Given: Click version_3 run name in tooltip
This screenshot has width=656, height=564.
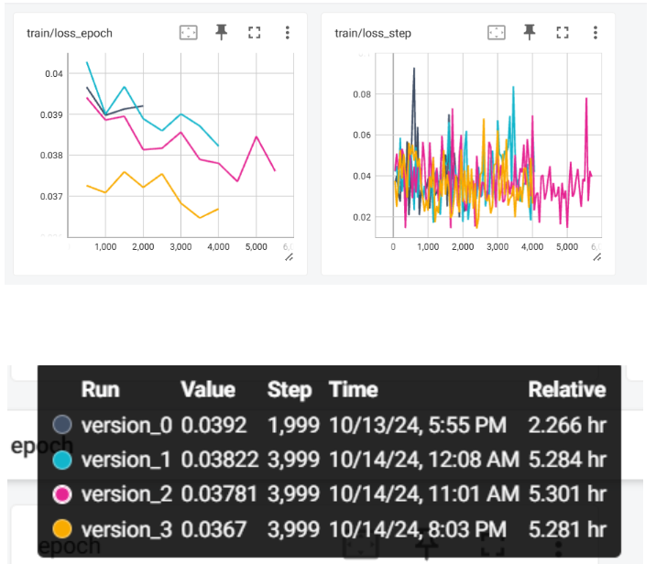Looking at the screenshot, I should 126,529.
